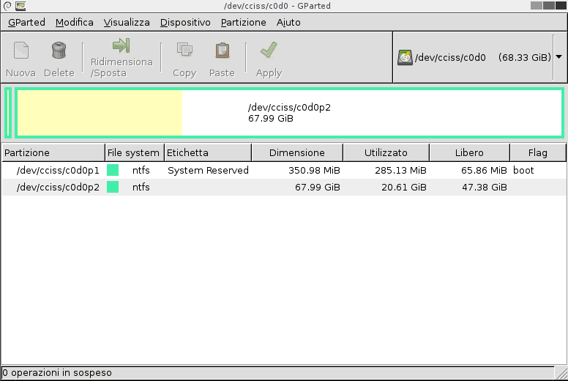
Task: Sort by the File system column header
Action: 133,152
